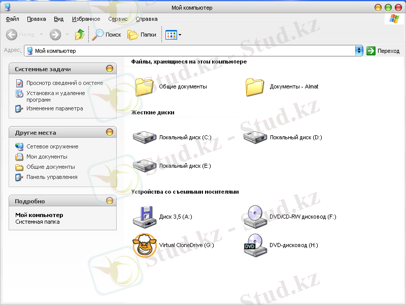Screen dimensions: 406x305
Task: Select Virtual CloneDrive (G:) sheep icon
Action: point(145,245)
